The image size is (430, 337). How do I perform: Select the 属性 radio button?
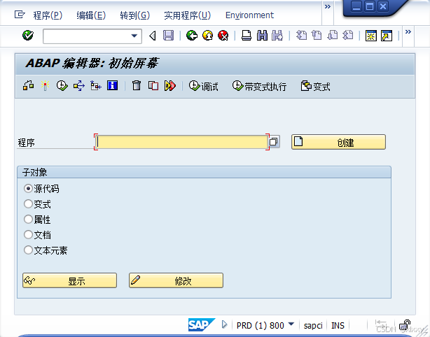(28, 219)
